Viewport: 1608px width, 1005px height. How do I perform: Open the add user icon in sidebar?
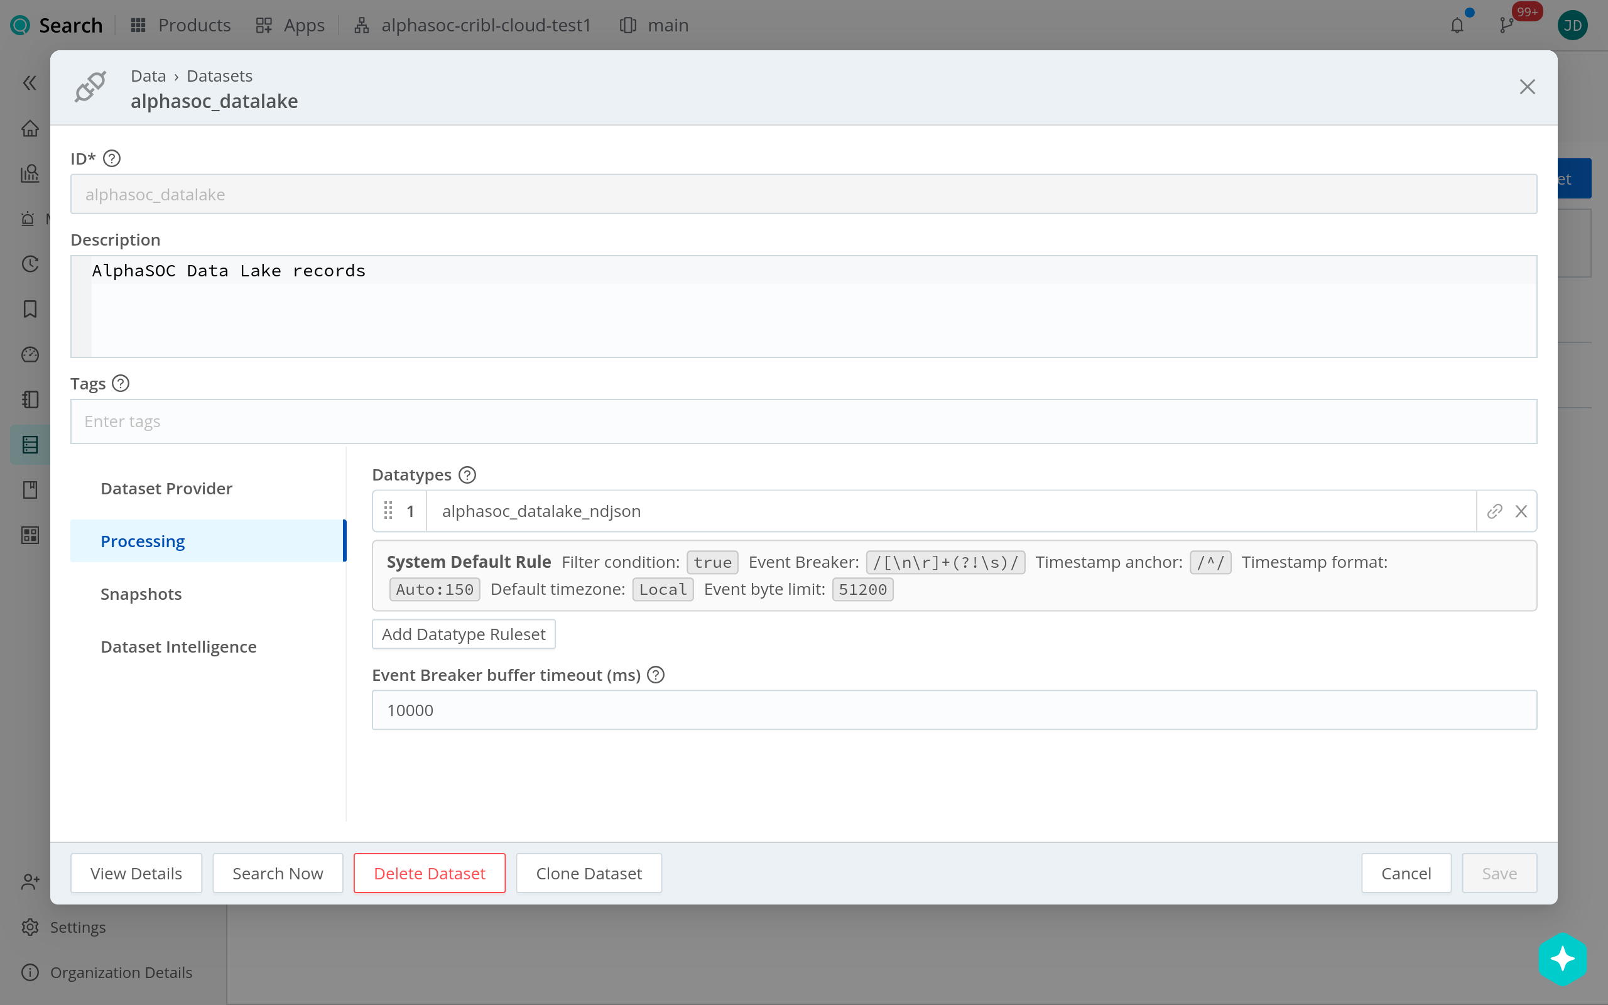point(30,882)
